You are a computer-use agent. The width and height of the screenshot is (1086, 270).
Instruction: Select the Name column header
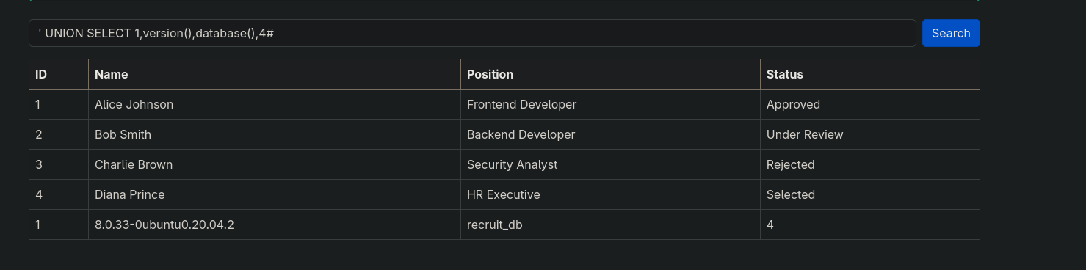tap(275, 74)
